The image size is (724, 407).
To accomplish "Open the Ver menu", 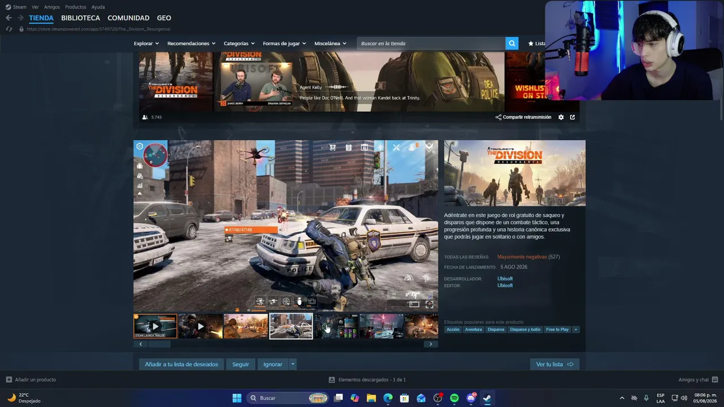I will tap(36, 7).
